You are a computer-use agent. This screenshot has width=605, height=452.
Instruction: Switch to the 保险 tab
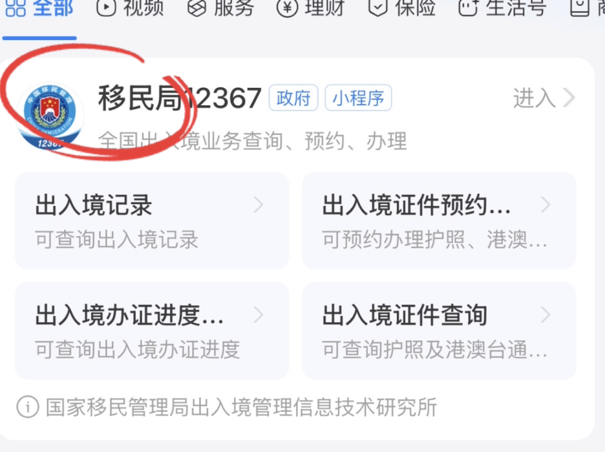pyautogui.click(x=402, y=8)
